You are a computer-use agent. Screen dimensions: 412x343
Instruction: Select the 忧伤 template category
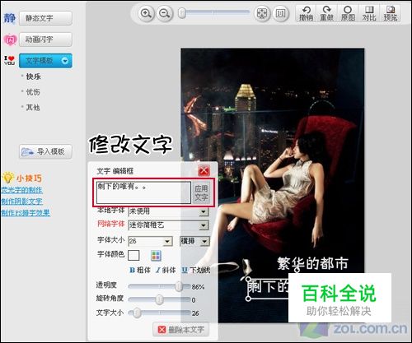click(x=33, y=92)
